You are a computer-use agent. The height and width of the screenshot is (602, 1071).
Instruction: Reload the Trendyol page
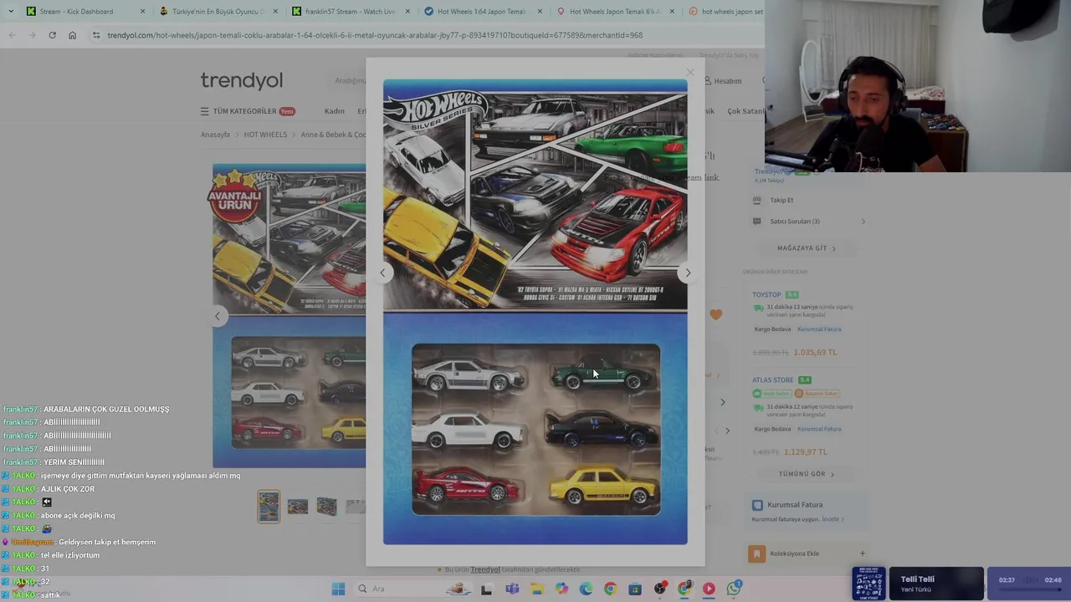click(x=52, y=35)
